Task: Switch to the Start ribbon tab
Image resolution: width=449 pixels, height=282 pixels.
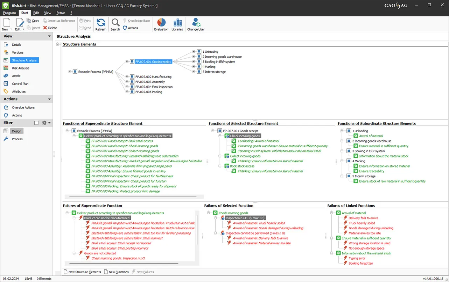Action: 24,13
